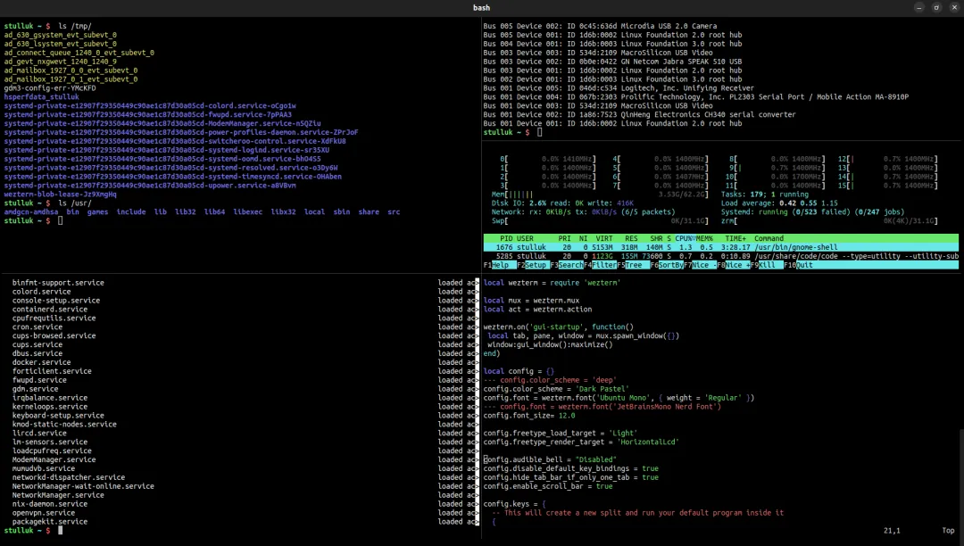Viewport: 964px width, 546px height.
Task: Click 'containerd.service' row
Action: tap(50, 310)
